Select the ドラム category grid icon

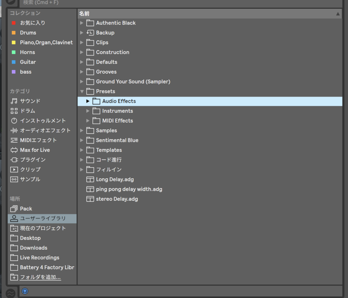(14, 111)
